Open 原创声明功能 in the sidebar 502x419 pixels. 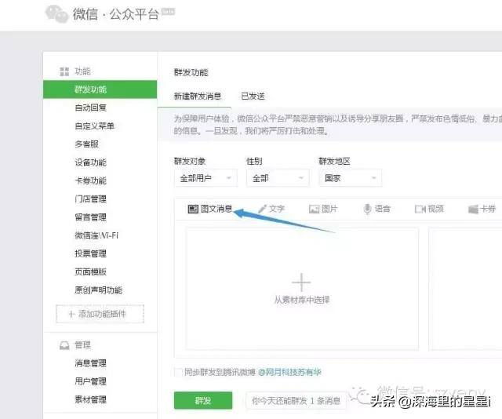point(99,290)
